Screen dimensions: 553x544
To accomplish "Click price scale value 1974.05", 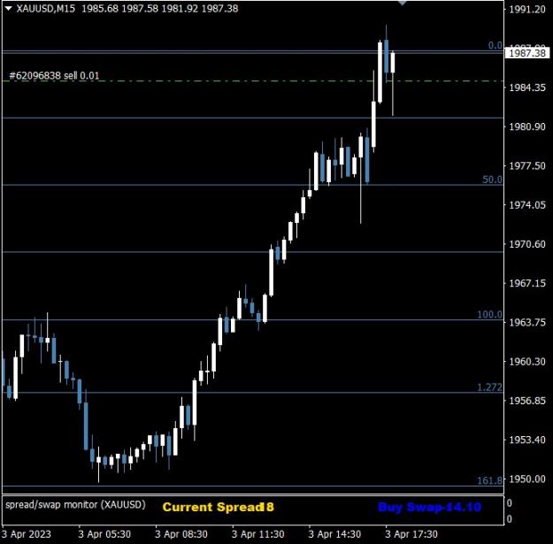I will [527, 205].
